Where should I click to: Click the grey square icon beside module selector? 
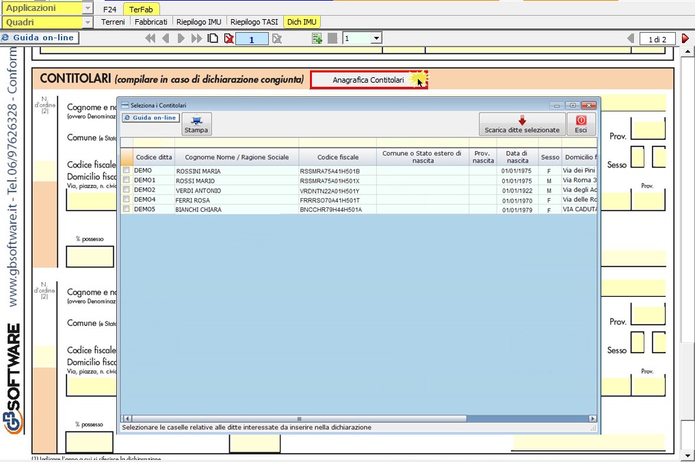332,38
